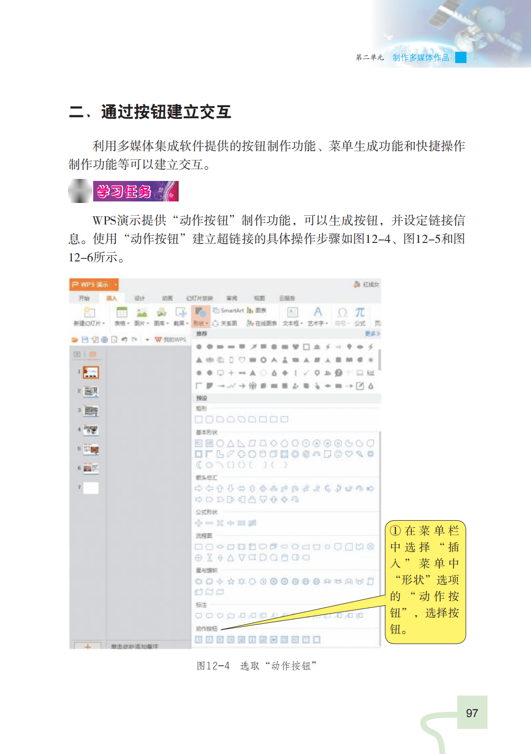This screenshot has height=754, width=531.
Task: Insert a 图表 chart from ribbon
Action: (x=257, y=310)
